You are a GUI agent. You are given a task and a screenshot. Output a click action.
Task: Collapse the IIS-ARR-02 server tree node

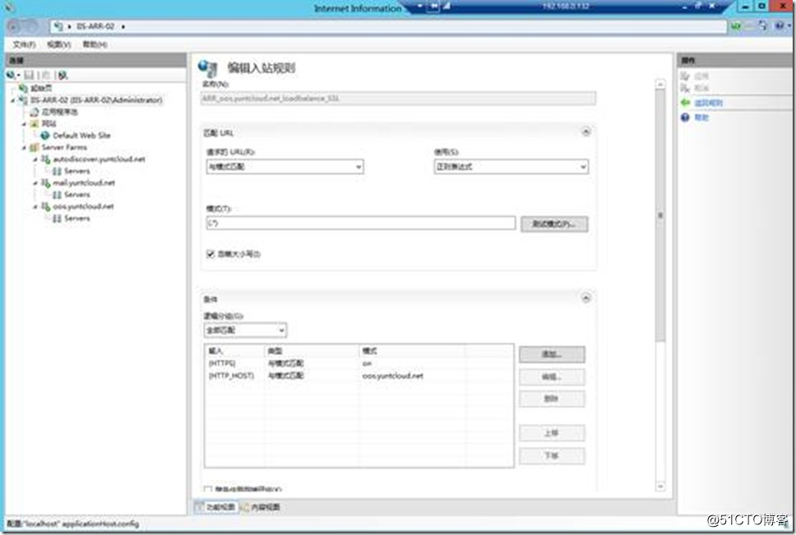[x=13, y=100]
